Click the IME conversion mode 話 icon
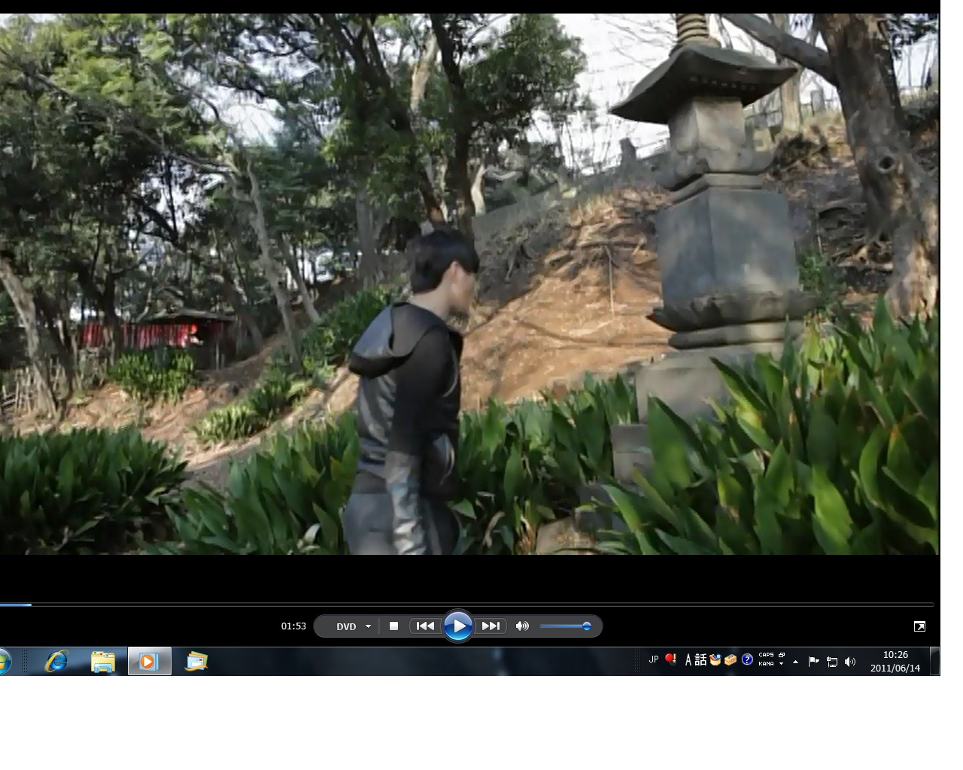The height and width of the screenshot is (770, 963). [x=700, y=660]
